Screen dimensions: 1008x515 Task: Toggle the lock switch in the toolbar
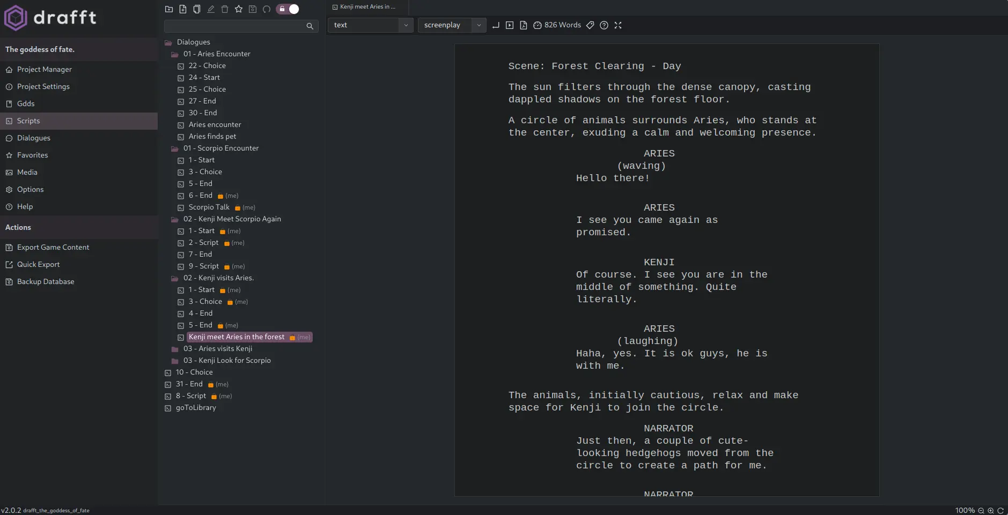[287, 9]
